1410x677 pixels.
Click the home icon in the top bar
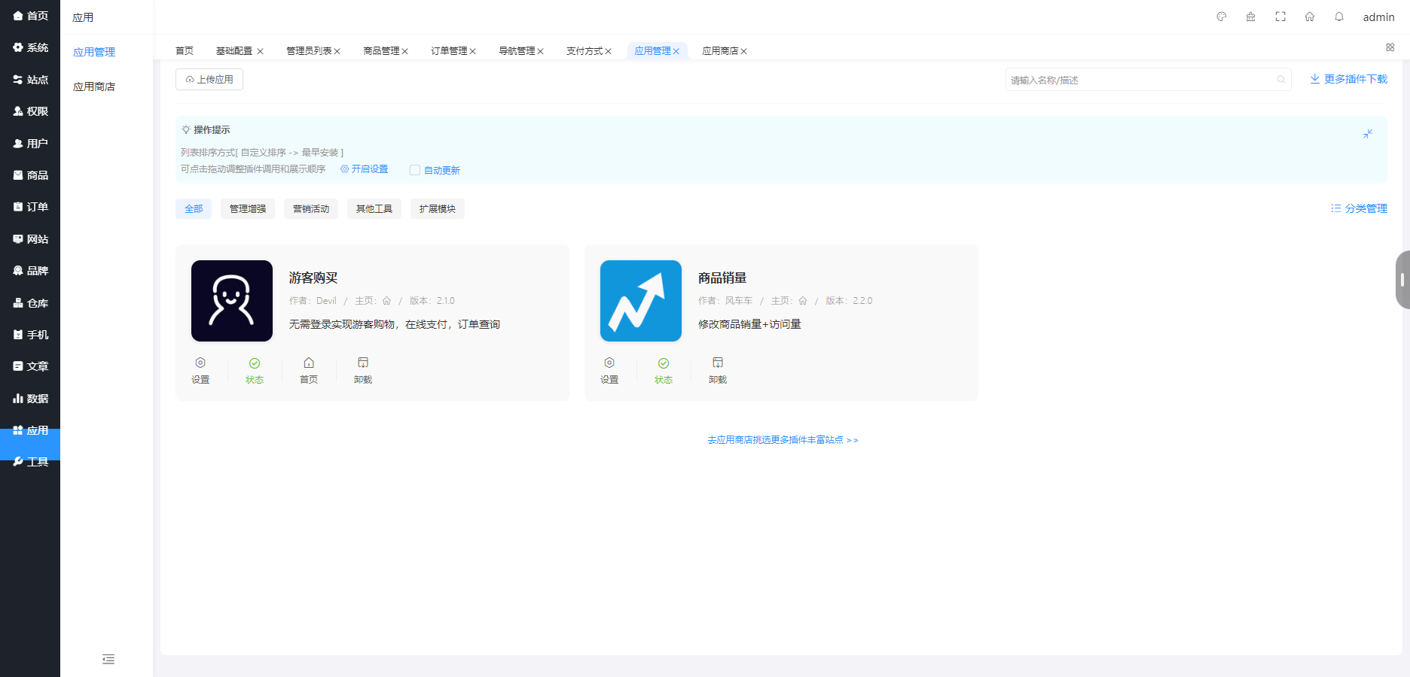pyautogui.click(x=1310, y=17)
